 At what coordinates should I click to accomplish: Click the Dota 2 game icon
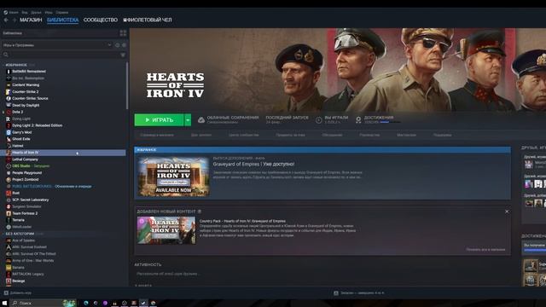[x=9, y=112]
